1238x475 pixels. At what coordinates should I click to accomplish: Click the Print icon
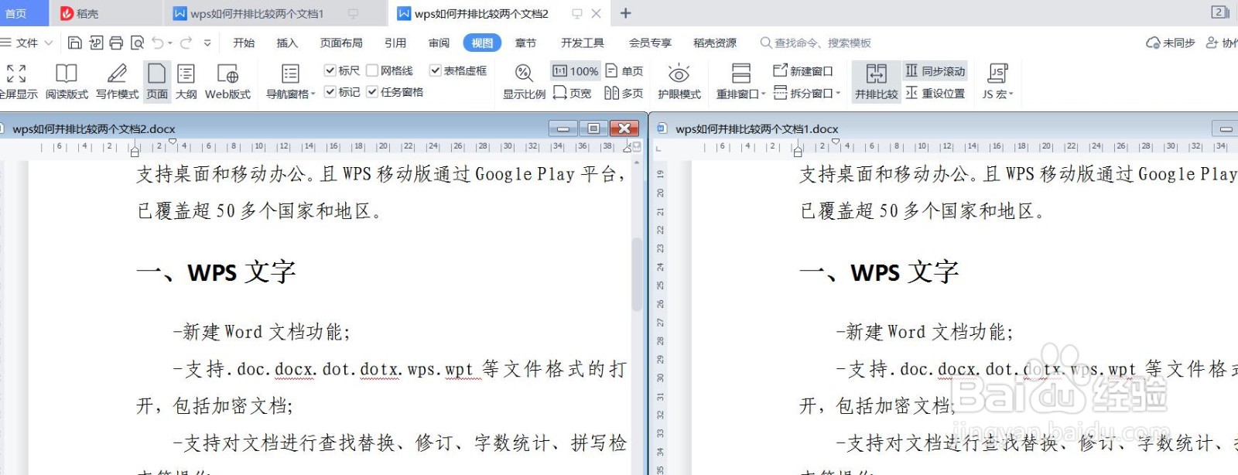[116, 43]
